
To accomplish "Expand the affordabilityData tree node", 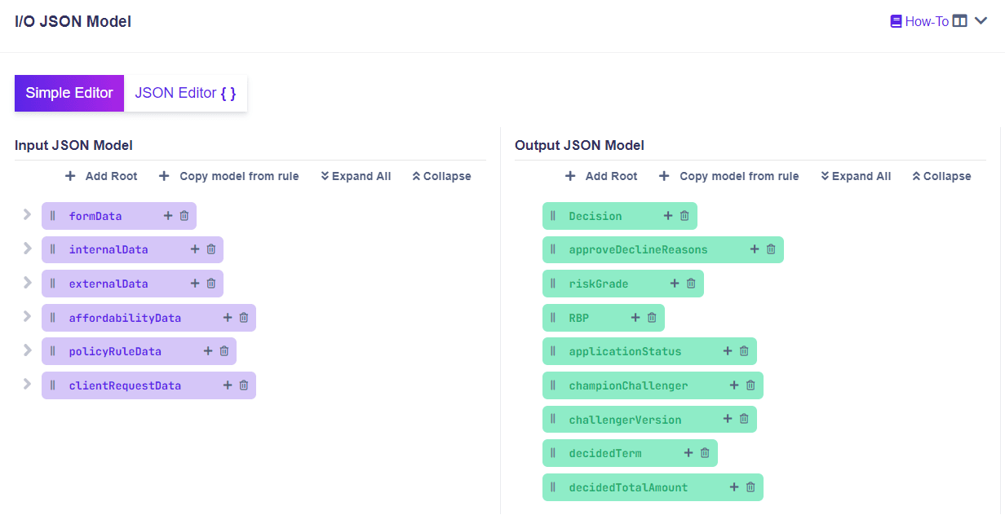I will point(27,317).
